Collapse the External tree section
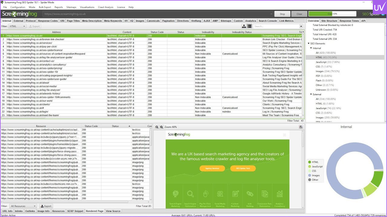Viewport: 387px width, 217px height. pos(311,94)
